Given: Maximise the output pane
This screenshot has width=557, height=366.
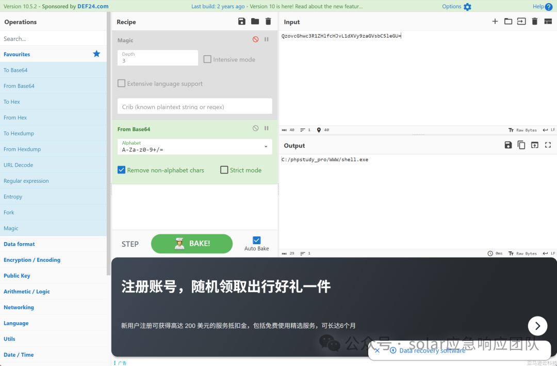Looking at the screenshot, I should 548,145.
